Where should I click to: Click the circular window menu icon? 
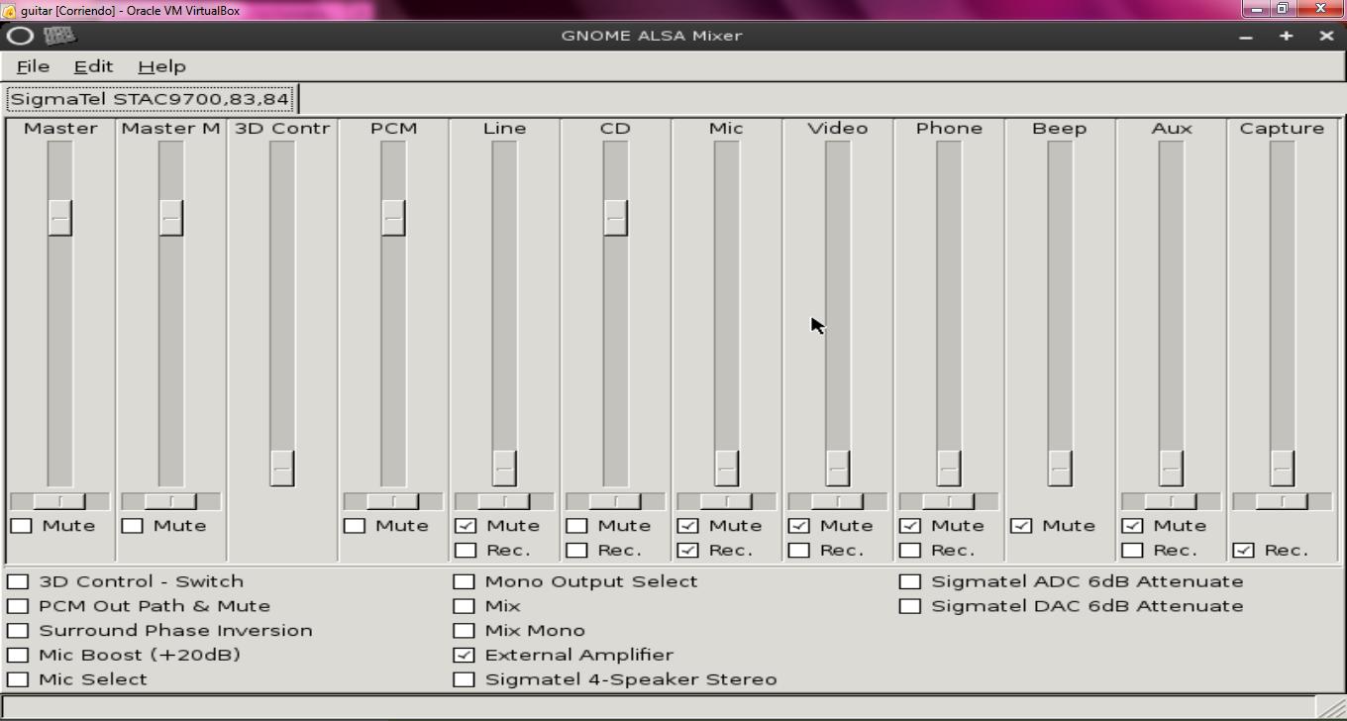21,36
